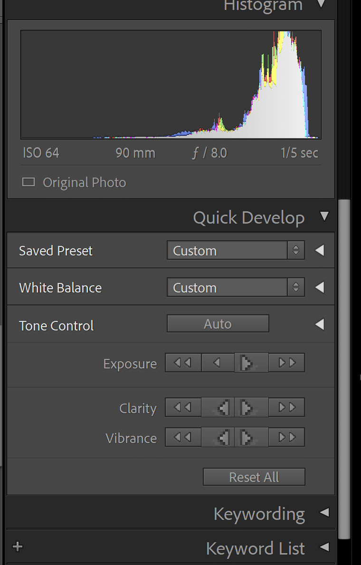Decrease Vibrance with single-left arrow
Viewport: 361px width, 565px height.
(218, 437)
